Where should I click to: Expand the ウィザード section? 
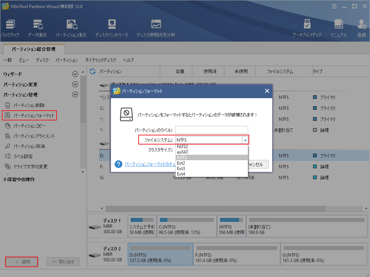pyautogui.click(x=75, y=74)
